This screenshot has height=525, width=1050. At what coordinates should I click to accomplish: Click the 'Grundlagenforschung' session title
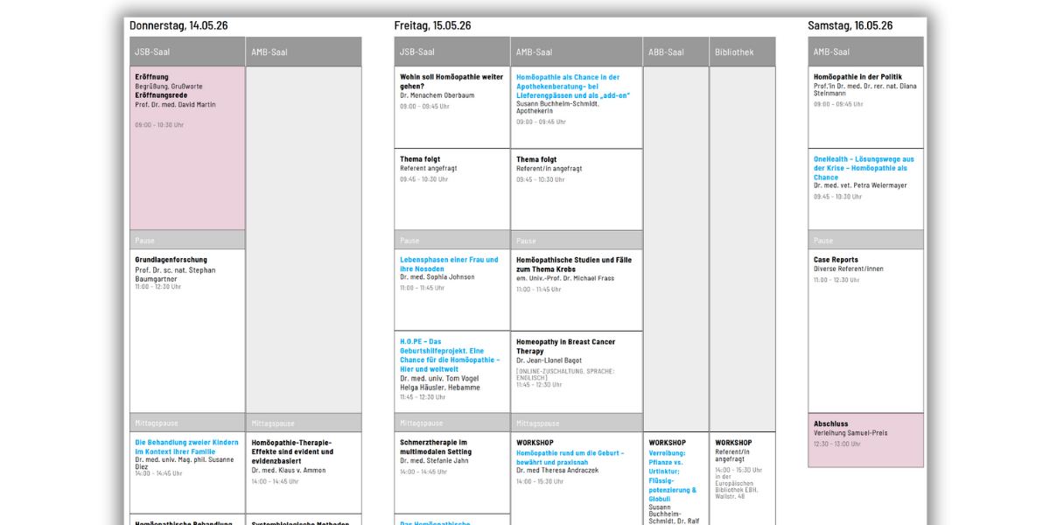point(171,260)
